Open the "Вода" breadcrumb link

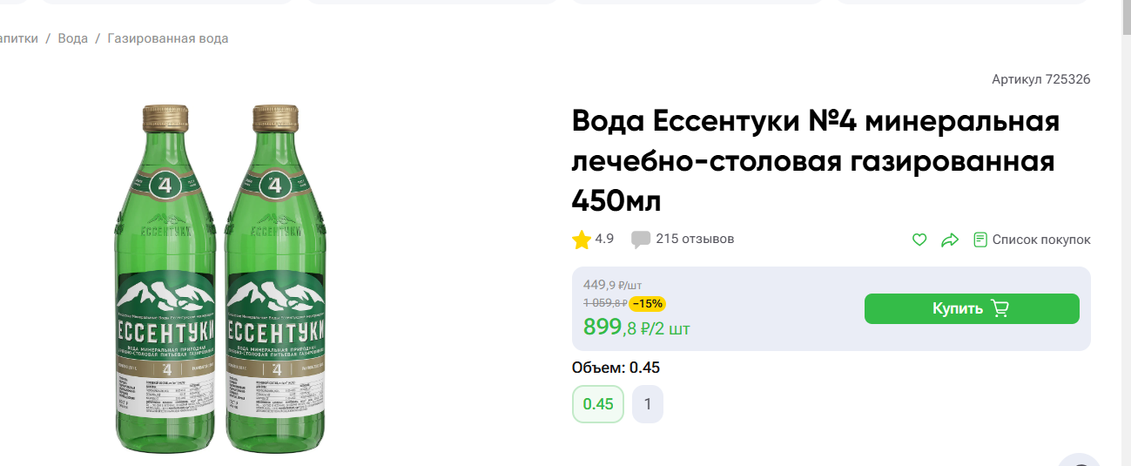(x=73, y=38)
